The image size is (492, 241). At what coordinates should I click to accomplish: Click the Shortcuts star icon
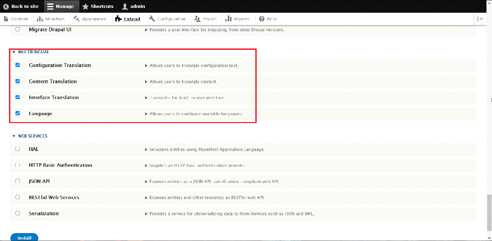click(x=85, y=7)
